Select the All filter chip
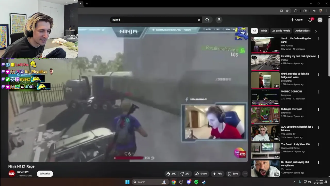 pyautogui.click(x=254, y=31)
